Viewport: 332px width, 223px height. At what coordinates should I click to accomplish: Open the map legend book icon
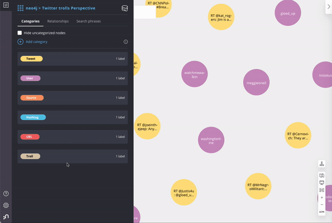(x=321, y=175)
